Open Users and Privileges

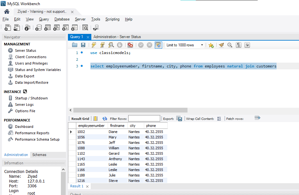click(x=31, y=63)
